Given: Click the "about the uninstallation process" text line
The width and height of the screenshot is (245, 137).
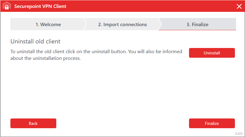Looking at the screenshot, I should point(46,58).
